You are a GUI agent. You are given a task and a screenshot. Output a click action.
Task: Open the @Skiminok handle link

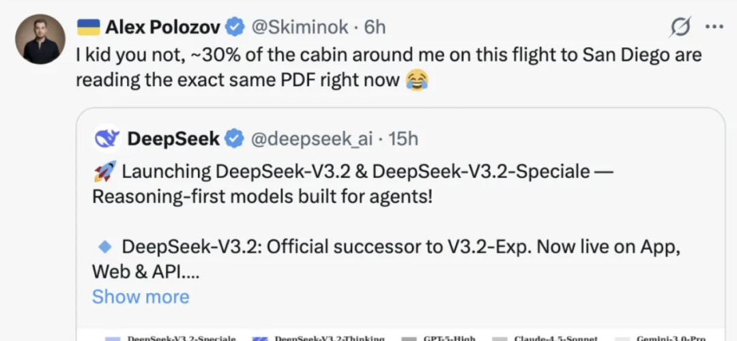[300, 27]
